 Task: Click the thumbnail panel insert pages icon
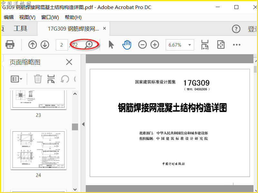pos(51,79)
